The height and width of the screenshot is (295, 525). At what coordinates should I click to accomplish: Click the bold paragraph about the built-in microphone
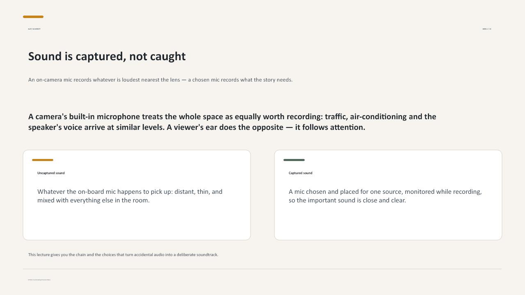point(232,122)
